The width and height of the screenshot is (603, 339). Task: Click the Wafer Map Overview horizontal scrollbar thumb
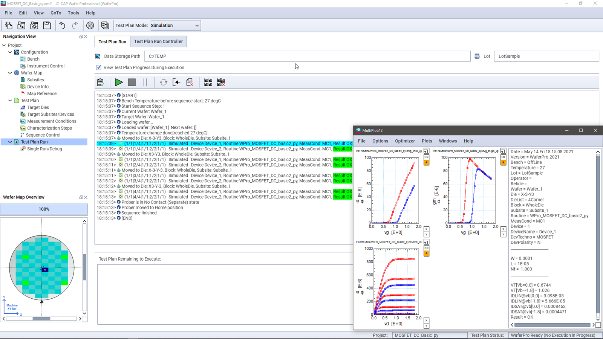click(41, 319)
